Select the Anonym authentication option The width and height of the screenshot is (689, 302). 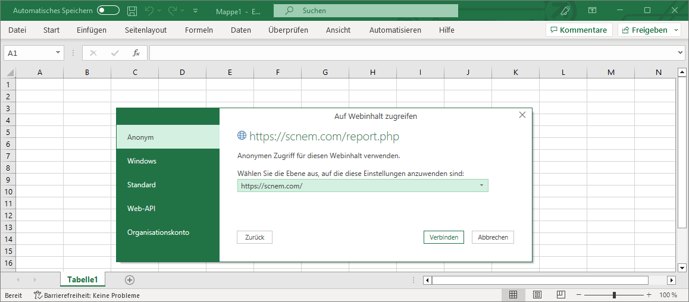[x=168, y=137]
